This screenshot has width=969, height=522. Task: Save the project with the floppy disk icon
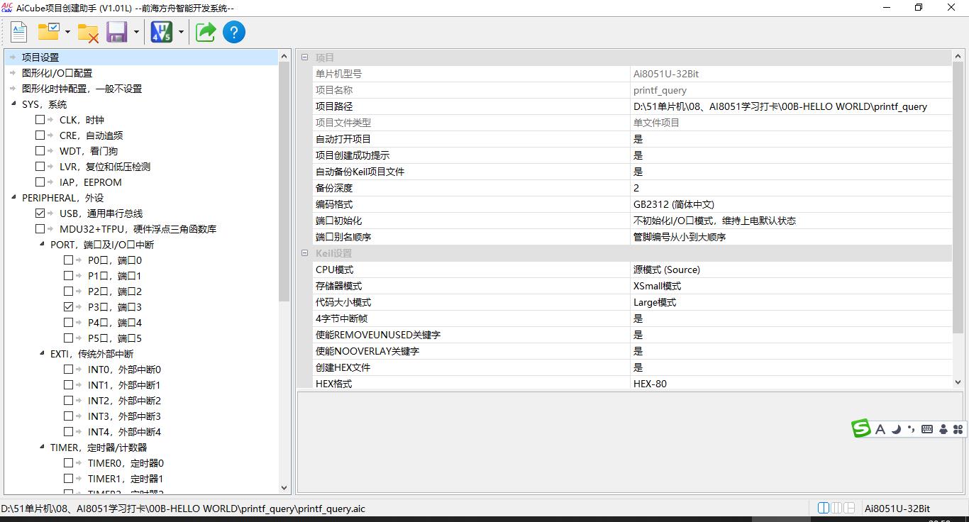click(116, 31)
